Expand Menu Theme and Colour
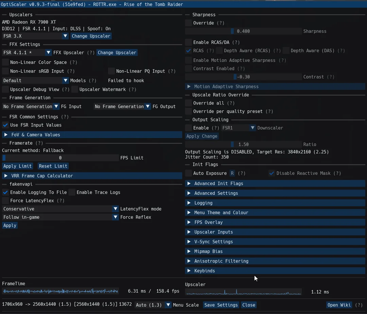367x314 pixels. pos(275,213)
